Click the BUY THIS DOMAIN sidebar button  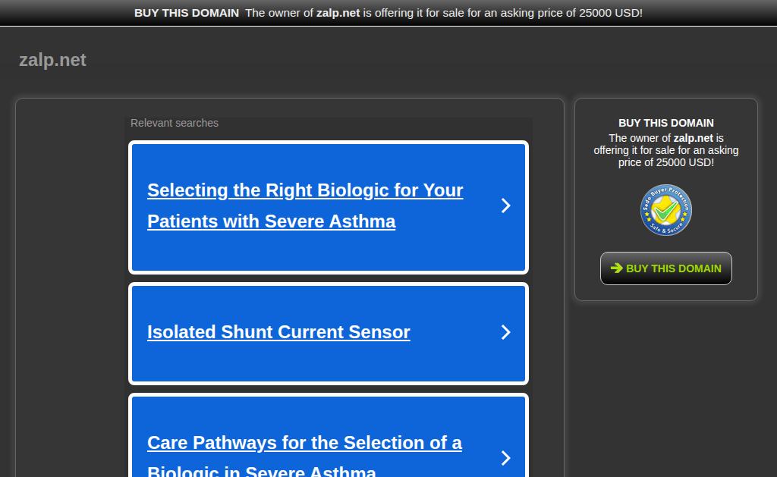pos(666,268)
